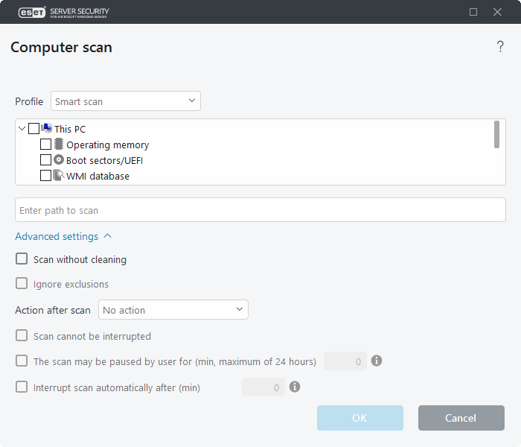Image resolution: width=521 pixels, height=447 pixels.
Task: Click the Operating memory chip icon
Action: click(x=59, y=145)
